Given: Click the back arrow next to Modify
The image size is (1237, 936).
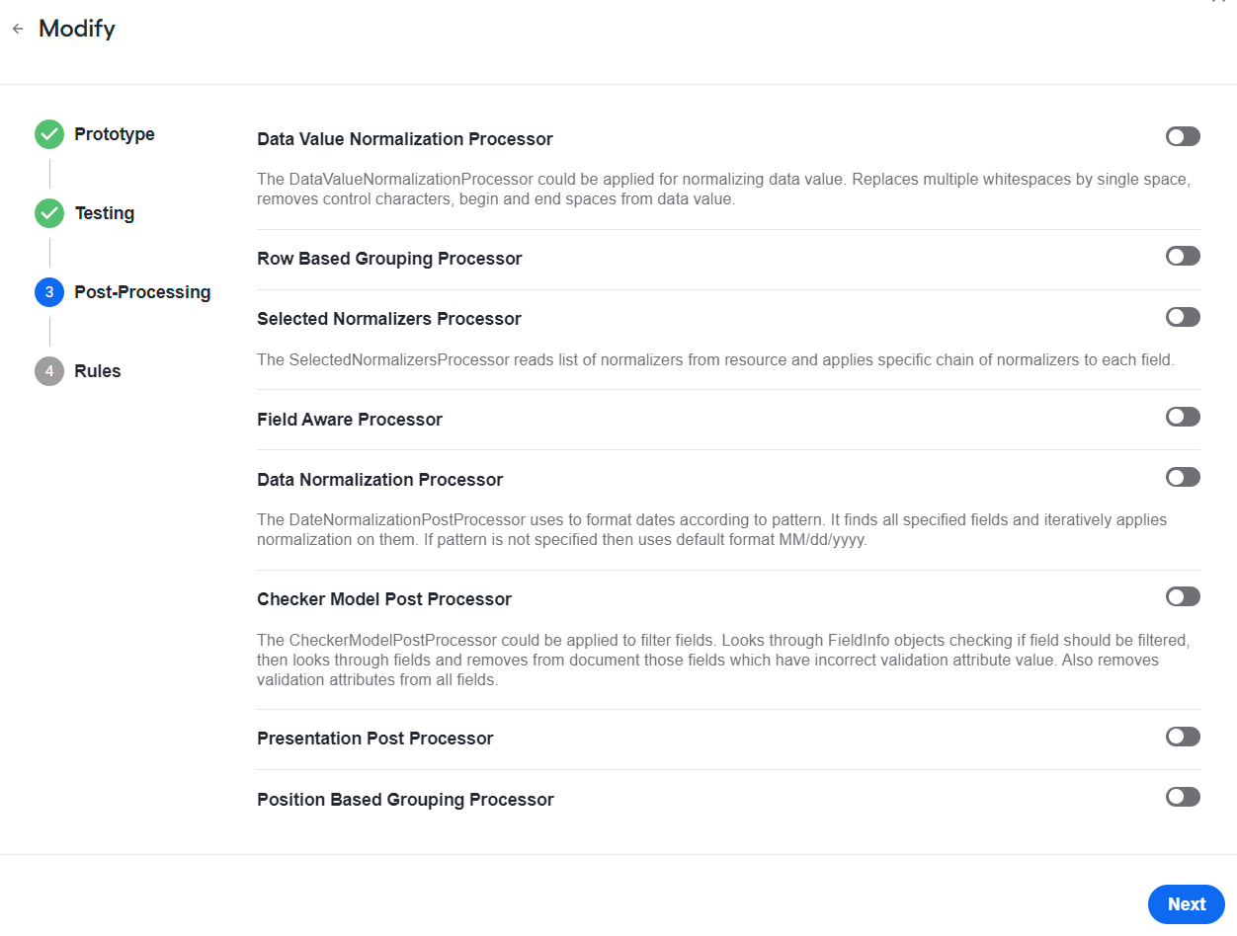Looking at the screenshot, I should 18,30.
